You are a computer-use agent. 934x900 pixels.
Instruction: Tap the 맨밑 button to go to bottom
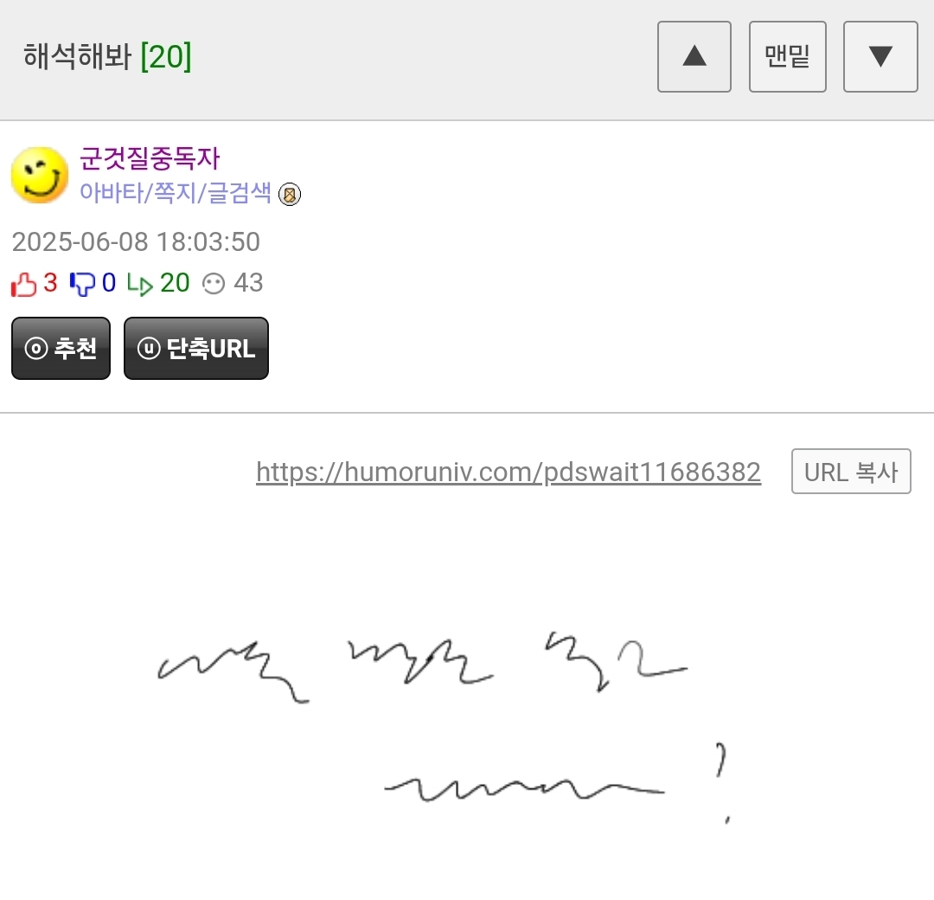coord(788,56)
